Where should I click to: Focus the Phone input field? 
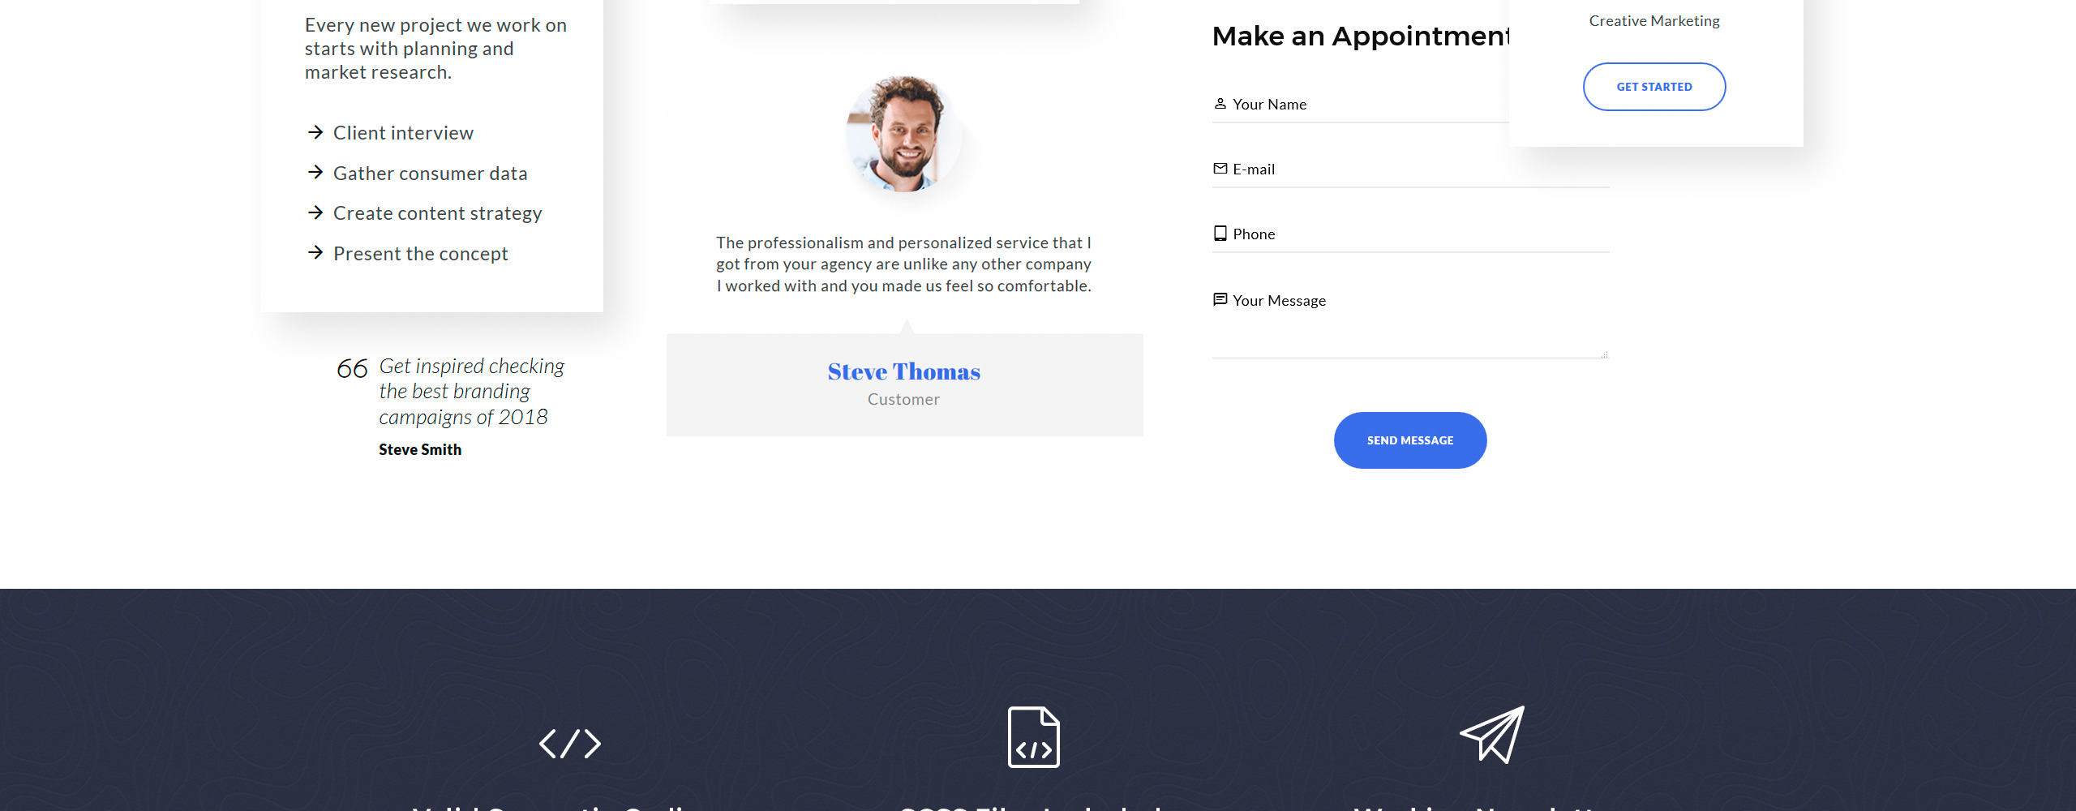tap(1411, 234)
